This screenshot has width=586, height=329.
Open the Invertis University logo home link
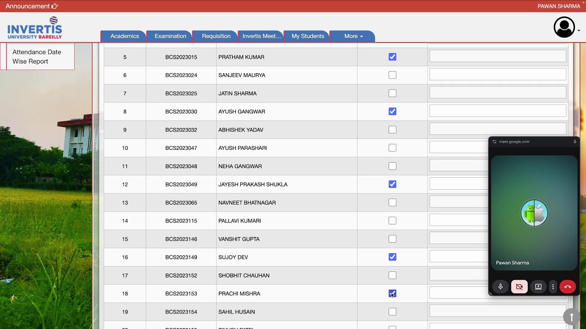(x=35, y=28)
